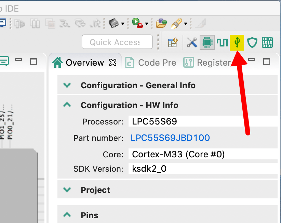Open the Clocks tool waveform icon
Image resolution: width=281 pixels, height=223 pixels.
[222, 42]
